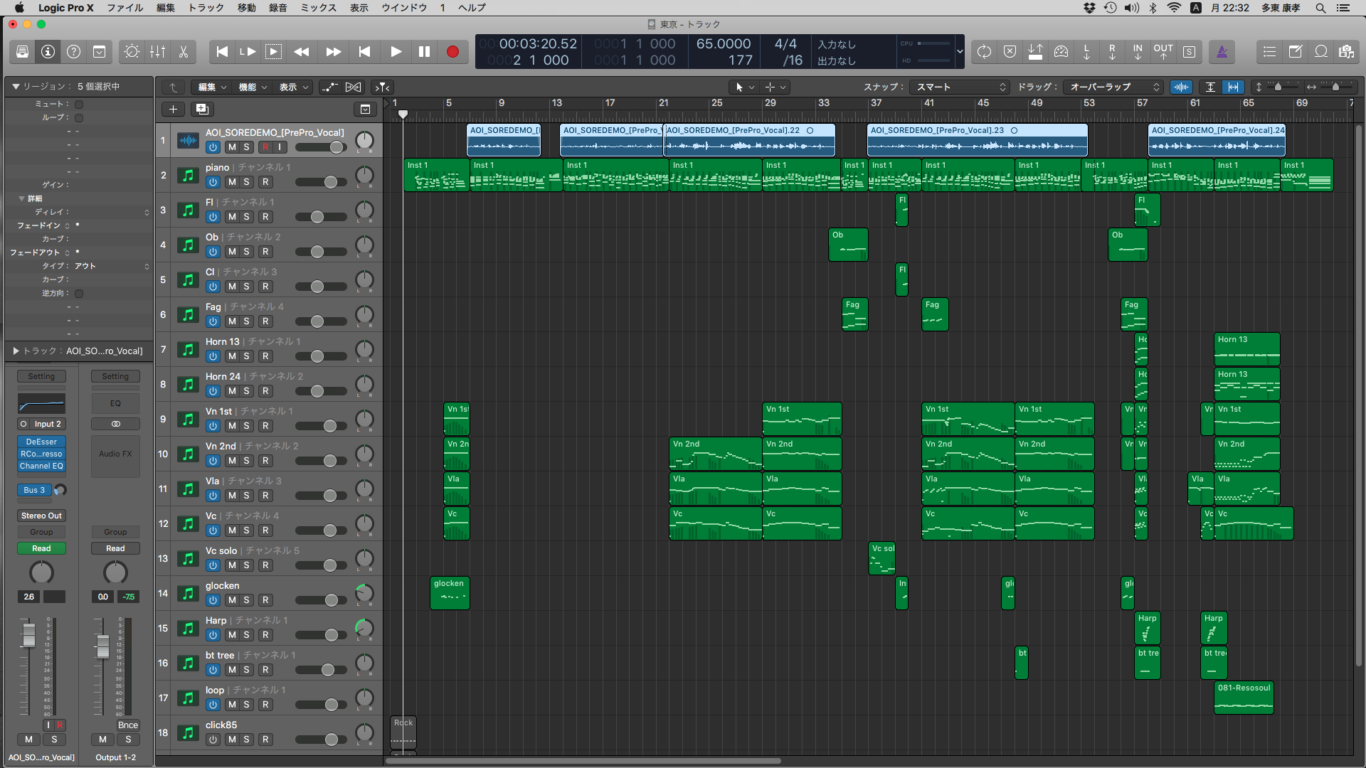The image size is (1366, 768).
Task: Click the add new track plus button
Action: pyautogui.click(x=173, y=109)
